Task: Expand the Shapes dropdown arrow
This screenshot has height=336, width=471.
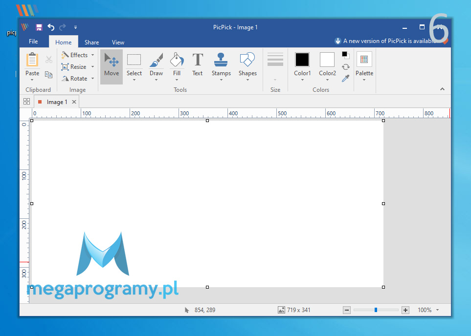Action: [247, 80]
